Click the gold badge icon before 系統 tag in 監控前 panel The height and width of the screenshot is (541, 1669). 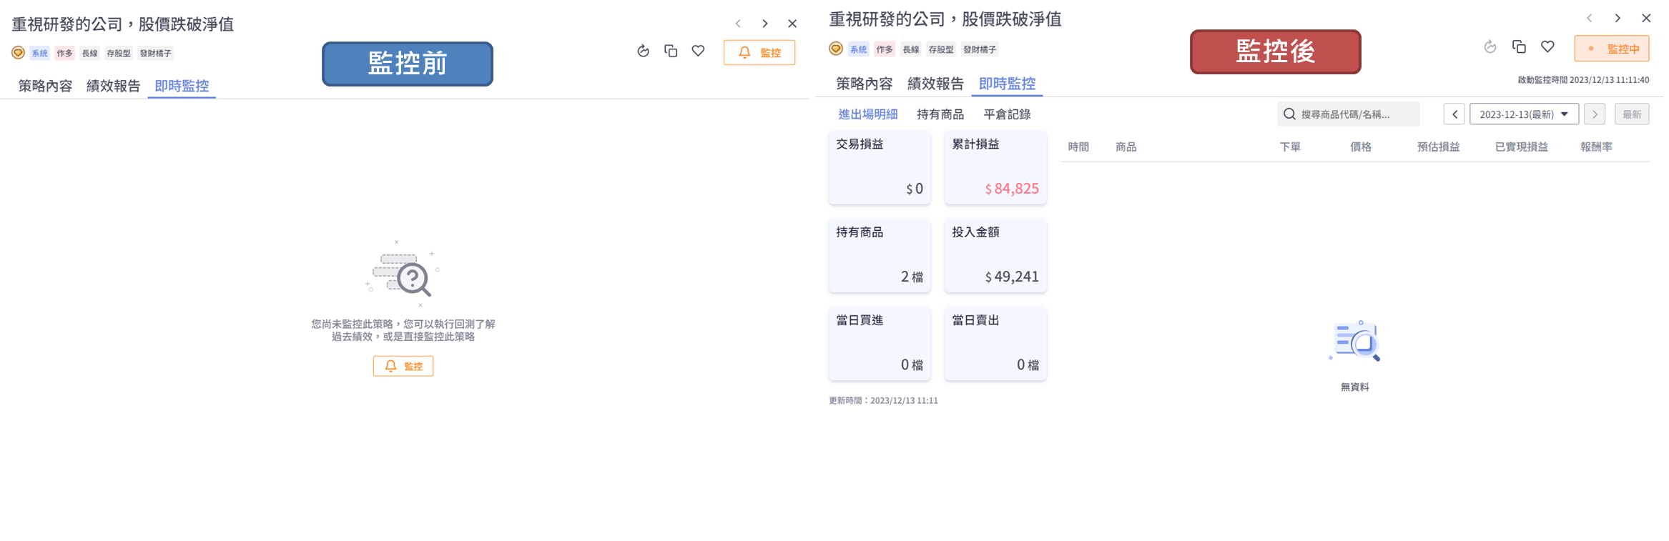(18, 52)
